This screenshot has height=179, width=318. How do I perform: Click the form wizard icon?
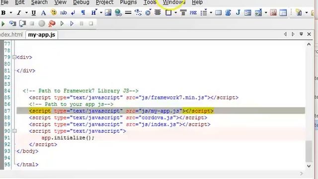pos(247,13)
